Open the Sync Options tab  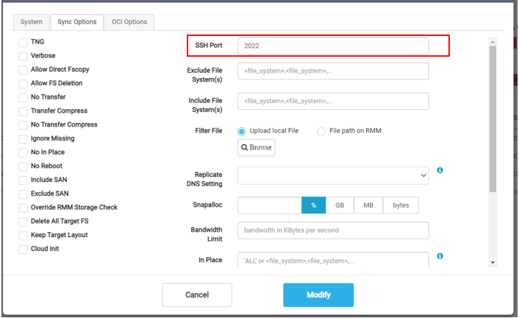[77, 22]
